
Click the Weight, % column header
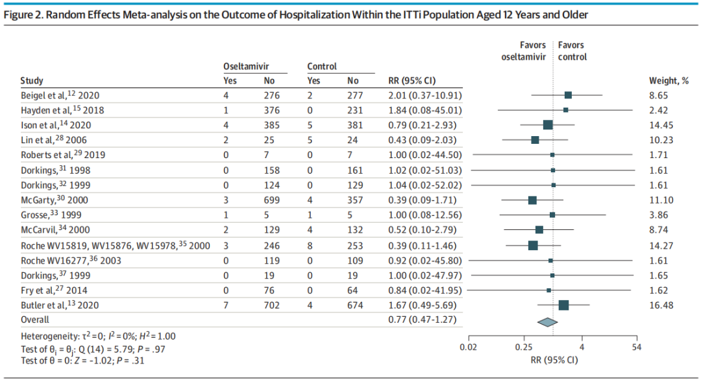[669, 81]
